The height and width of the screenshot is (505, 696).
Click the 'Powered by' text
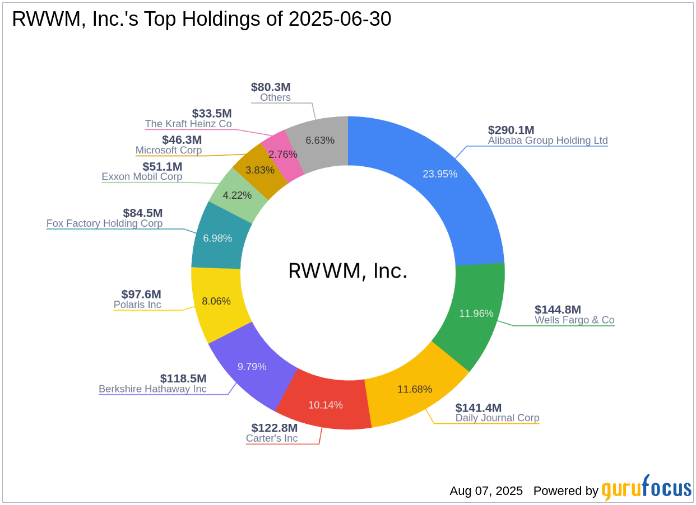coord(566,491)
